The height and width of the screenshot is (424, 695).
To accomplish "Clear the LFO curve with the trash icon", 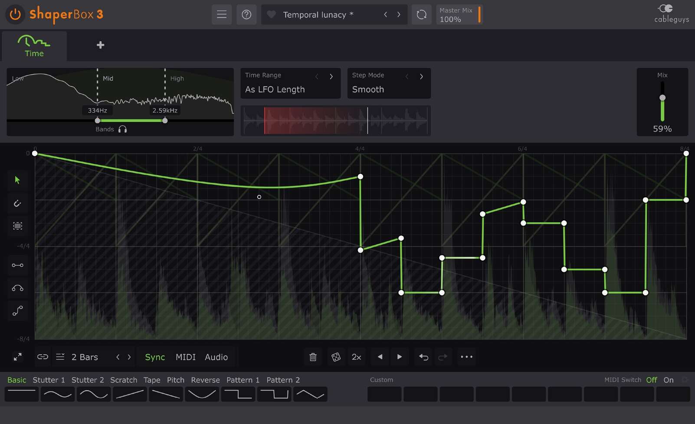I will coord(313,357).
